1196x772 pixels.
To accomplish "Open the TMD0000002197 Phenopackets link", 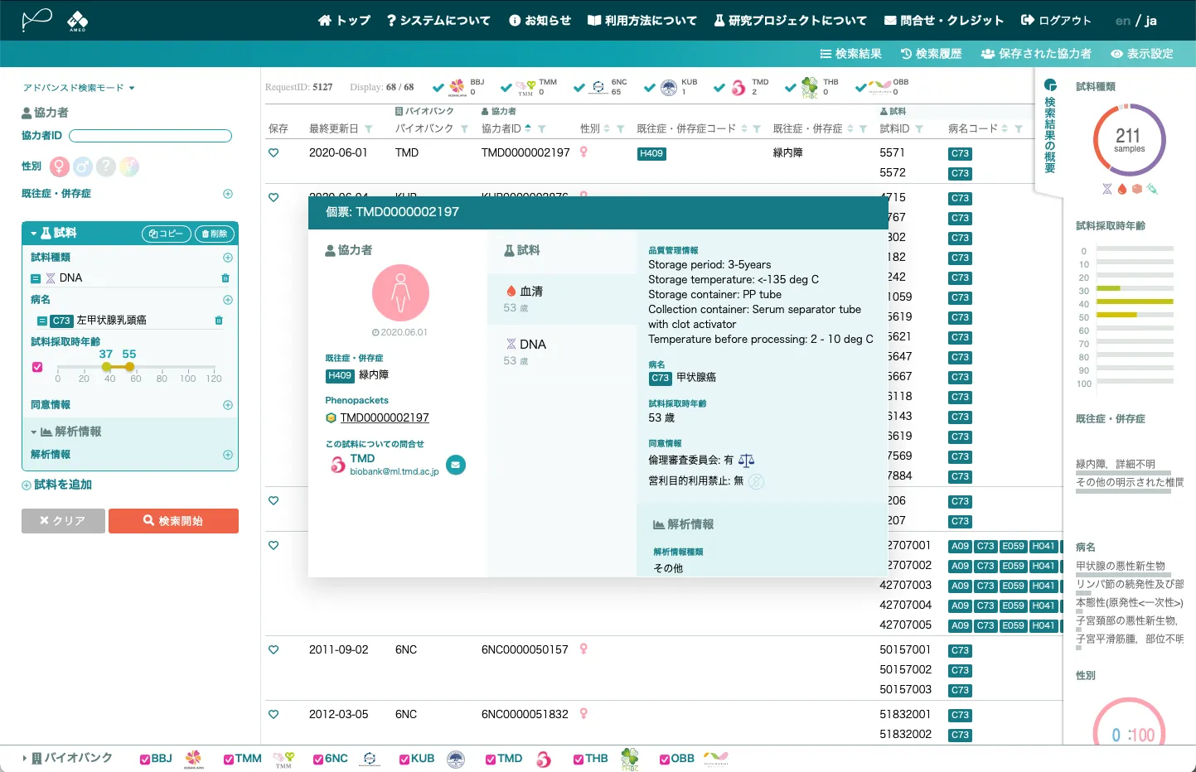I will pos(385,417).
